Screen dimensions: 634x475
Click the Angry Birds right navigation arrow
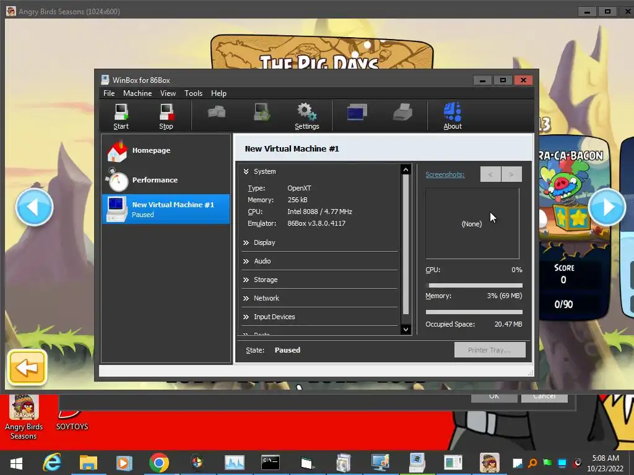[607, 207]
